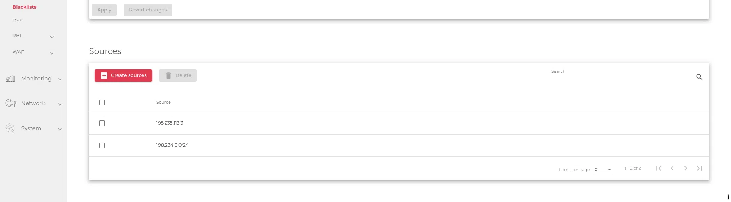
Task: Open the DoS menu item
Action: point(18,21)
